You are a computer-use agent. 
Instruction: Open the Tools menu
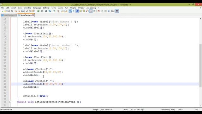pos(53,8)
